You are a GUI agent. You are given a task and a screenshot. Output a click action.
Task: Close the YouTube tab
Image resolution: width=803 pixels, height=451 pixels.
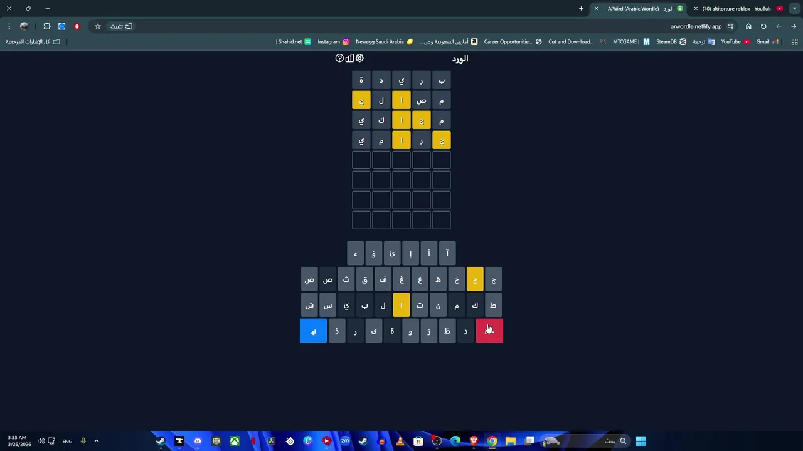696,9
